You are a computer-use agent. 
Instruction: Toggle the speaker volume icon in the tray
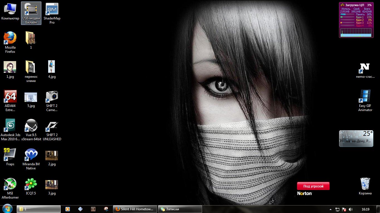pos(350,209)
